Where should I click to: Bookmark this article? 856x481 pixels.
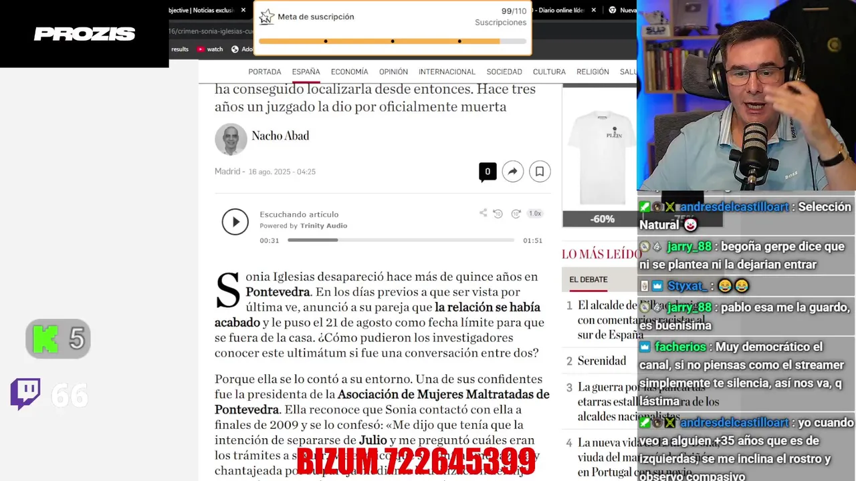click(540, 172)
